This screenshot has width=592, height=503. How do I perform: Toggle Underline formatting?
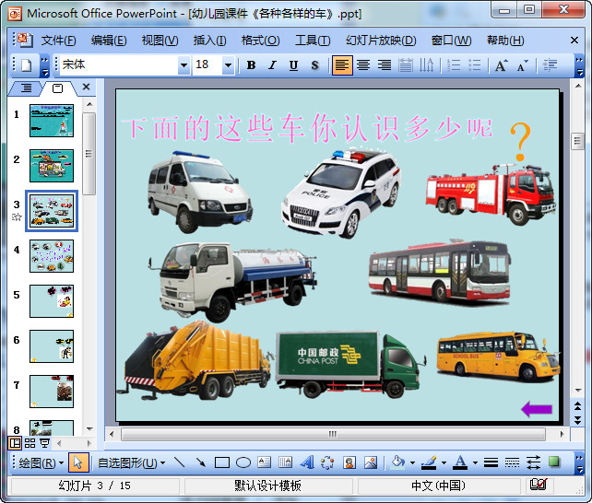[x=294, y=65]
